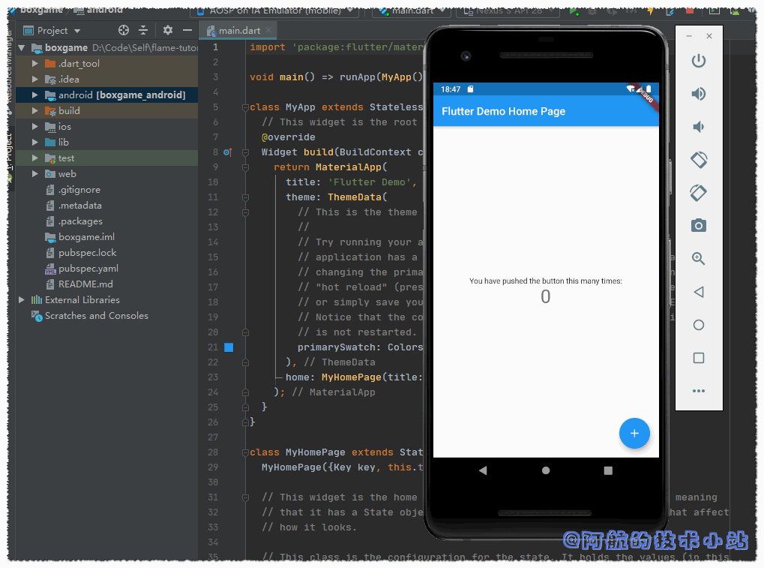Increase emulator volume with the volume up icon
Screen dimensions: 764x568
698,94
